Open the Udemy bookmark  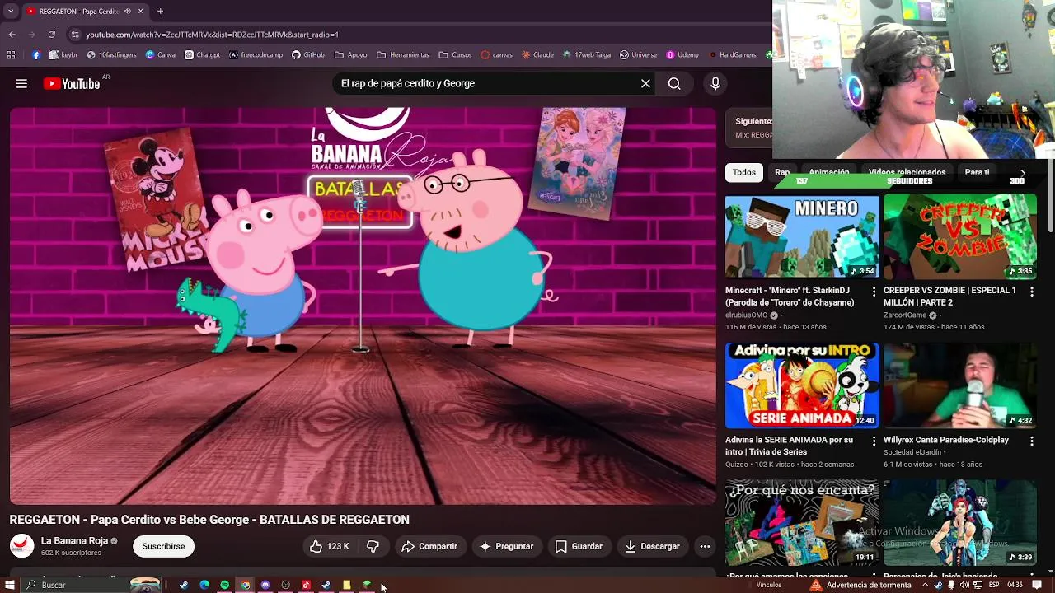click(x=682, y=55)
